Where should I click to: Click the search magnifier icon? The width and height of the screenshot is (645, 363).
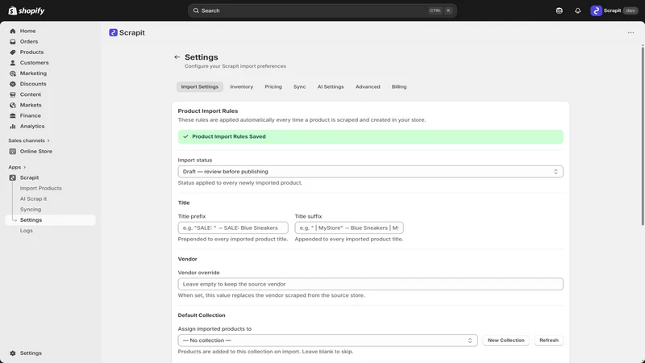(196, 10)
